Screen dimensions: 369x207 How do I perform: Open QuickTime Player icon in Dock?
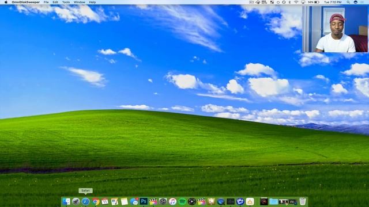tap(221, 201)
